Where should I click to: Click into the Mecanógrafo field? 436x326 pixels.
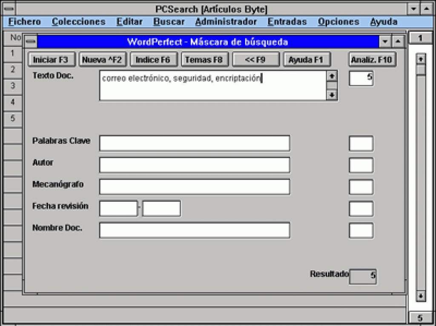point(195,187)
